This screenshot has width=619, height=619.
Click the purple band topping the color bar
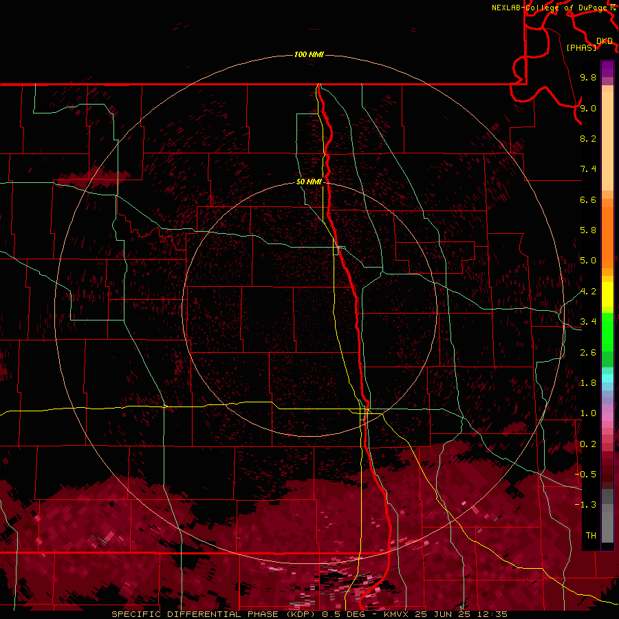tap(607, 69)
